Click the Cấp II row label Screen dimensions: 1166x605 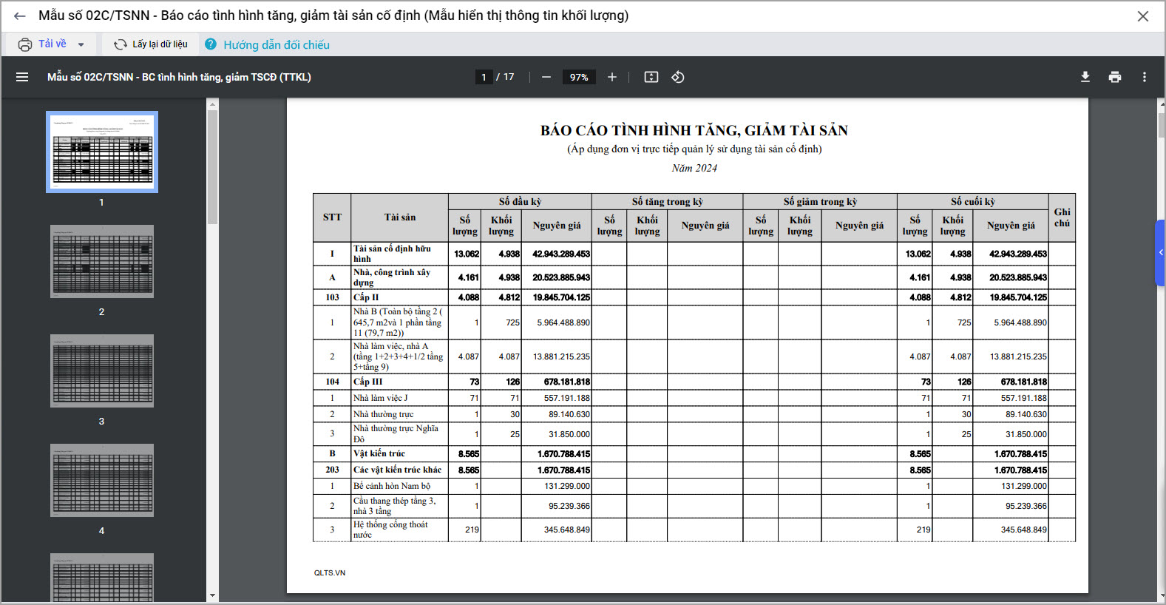pyautogui.click(x=366, y=297)
